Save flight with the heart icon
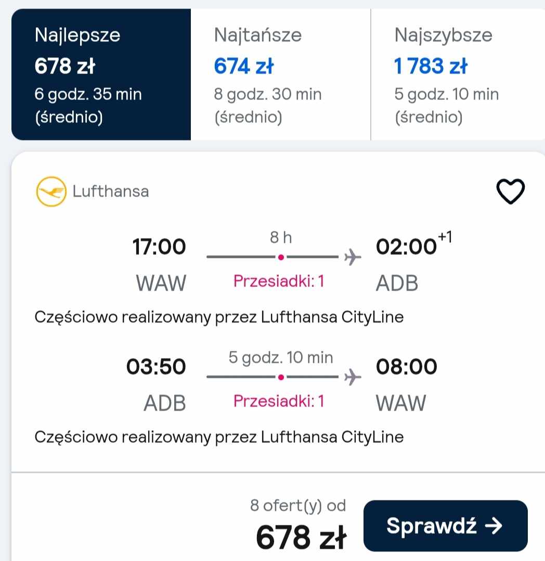Screen dimensions: 545x561 tap(510, 191)
